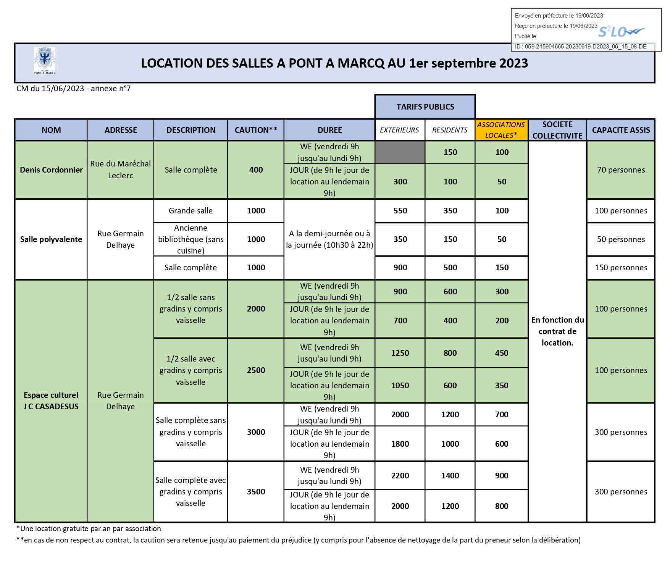This screenshot has width=670, height=562.
Task: Click the caution value 3000
Action: pyautogui.click(x=256, y=432)
